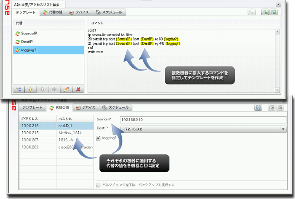Toggle the logging? checkbox
295x199 pixels.
[98, 138]
